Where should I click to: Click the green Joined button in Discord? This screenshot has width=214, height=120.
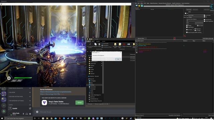(80, 103)
